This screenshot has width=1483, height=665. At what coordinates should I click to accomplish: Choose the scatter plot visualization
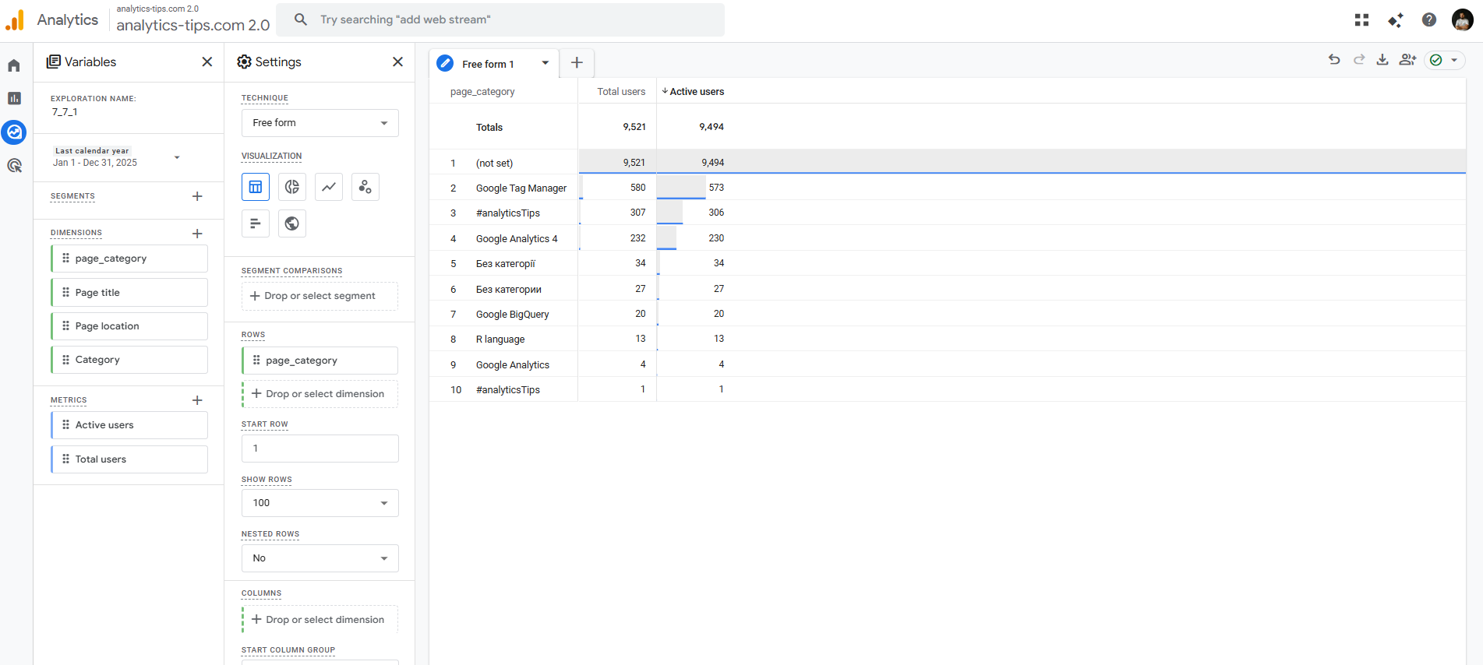click(x=365, y=187)
